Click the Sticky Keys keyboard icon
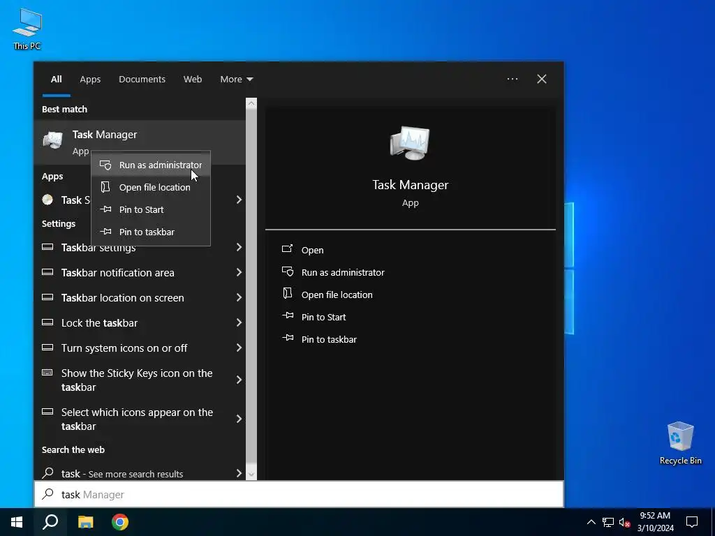Viewport: 715px width, 536px height. pos(47,373)
